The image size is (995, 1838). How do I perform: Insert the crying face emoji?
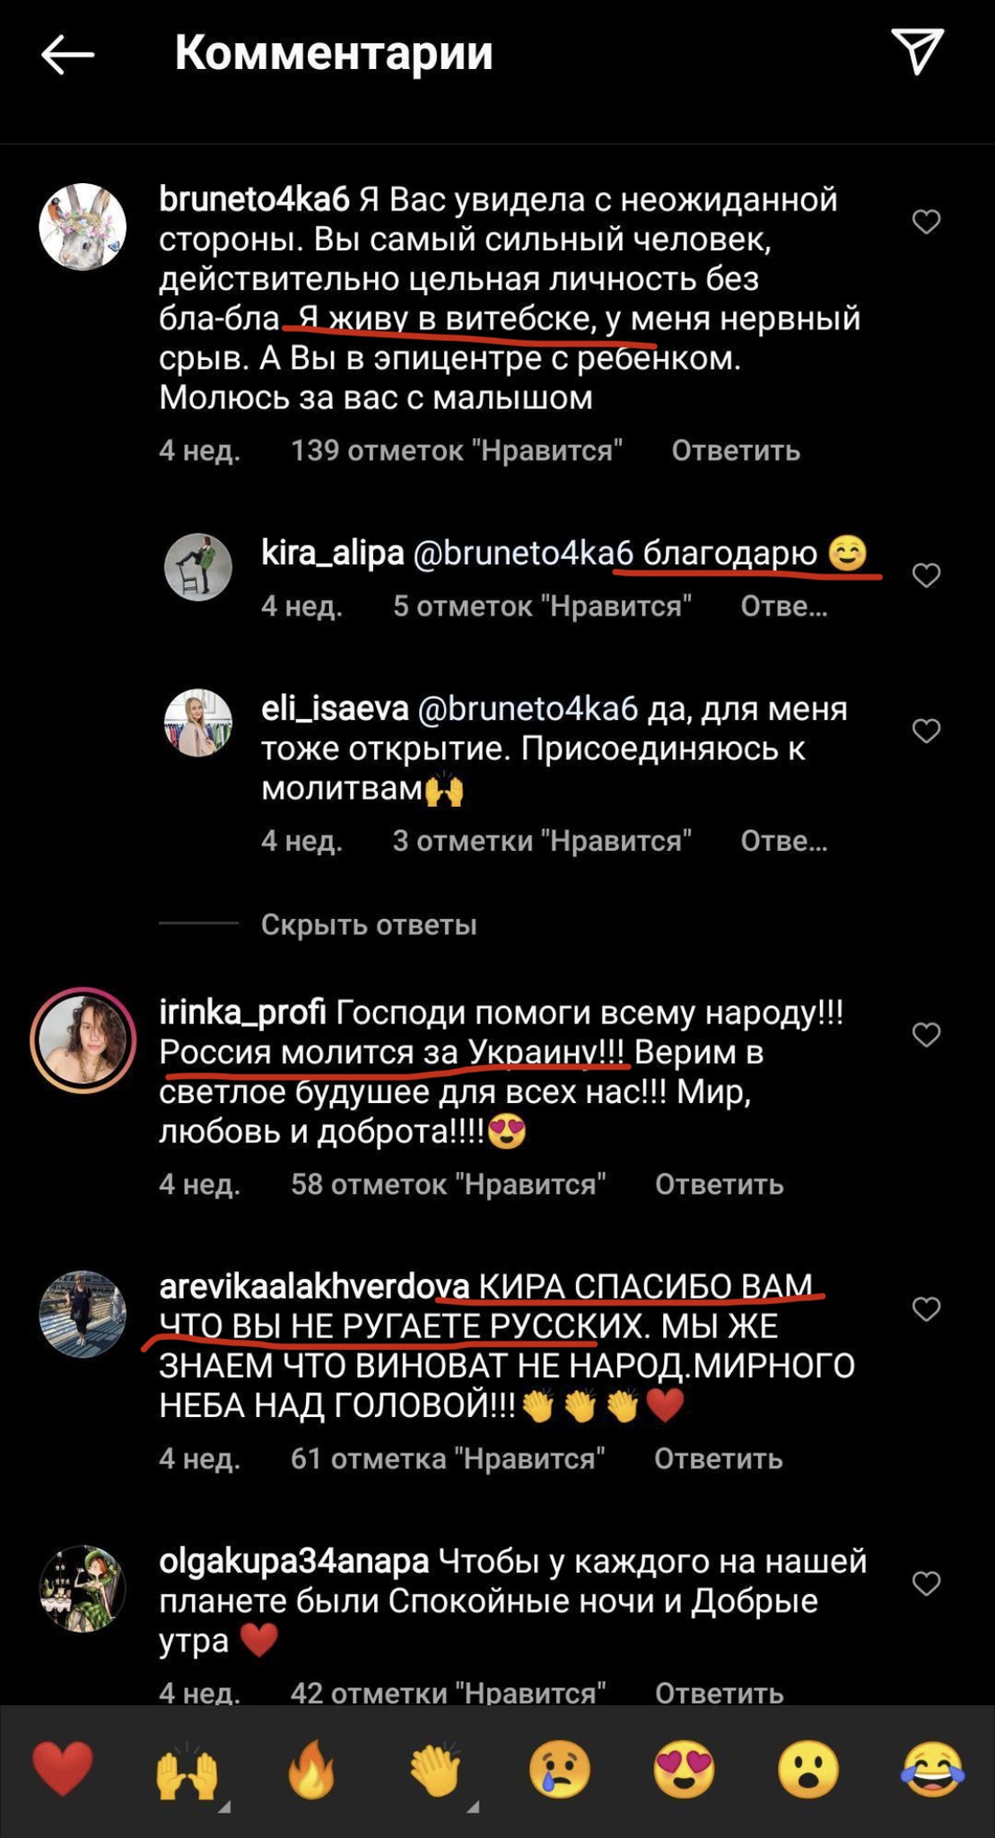pos(560,1769)
